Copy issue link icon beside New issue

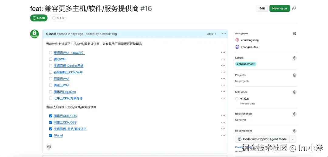coord(294,9)
